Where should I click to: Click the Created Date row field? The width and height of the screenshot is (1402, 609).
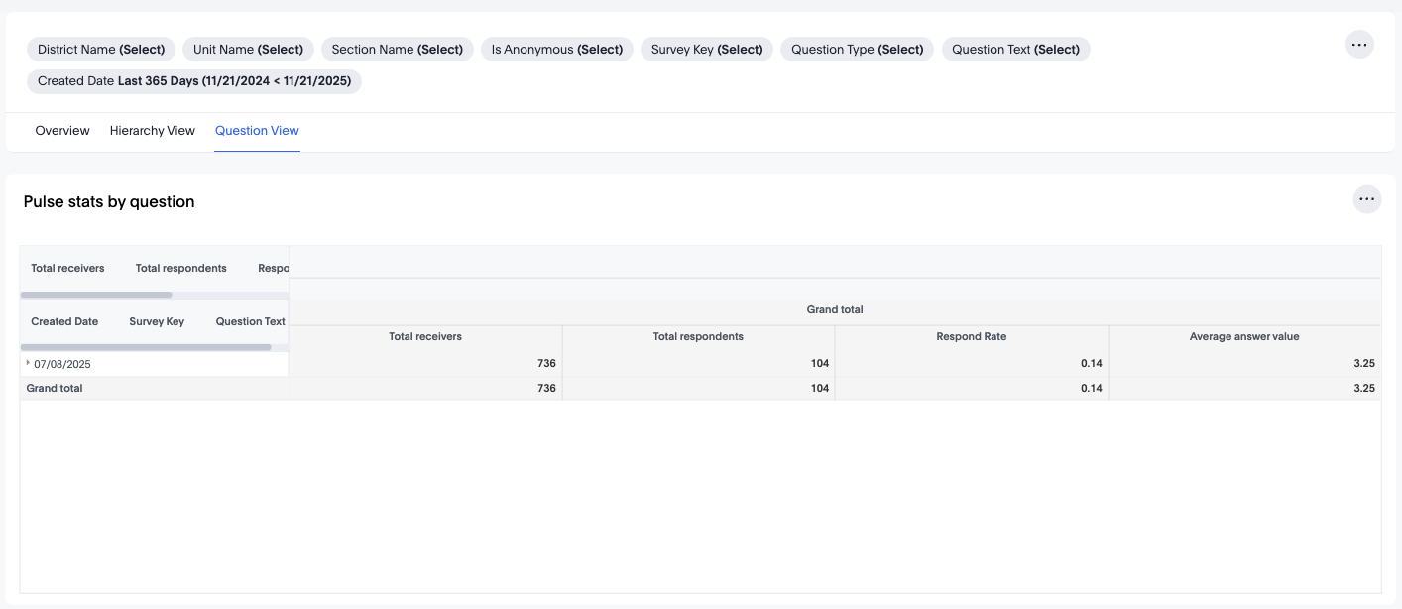click(64, 321)
